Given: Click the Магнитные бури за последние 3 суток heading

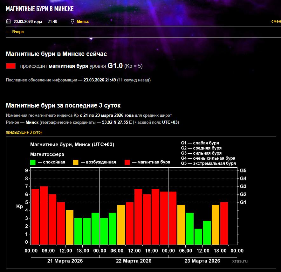Looking at the screenshot, I should 63,106.
